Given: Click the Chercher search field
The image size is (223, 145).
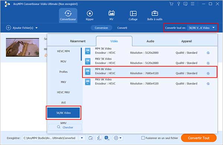Looking at the screenshot, I should (65, 127).
